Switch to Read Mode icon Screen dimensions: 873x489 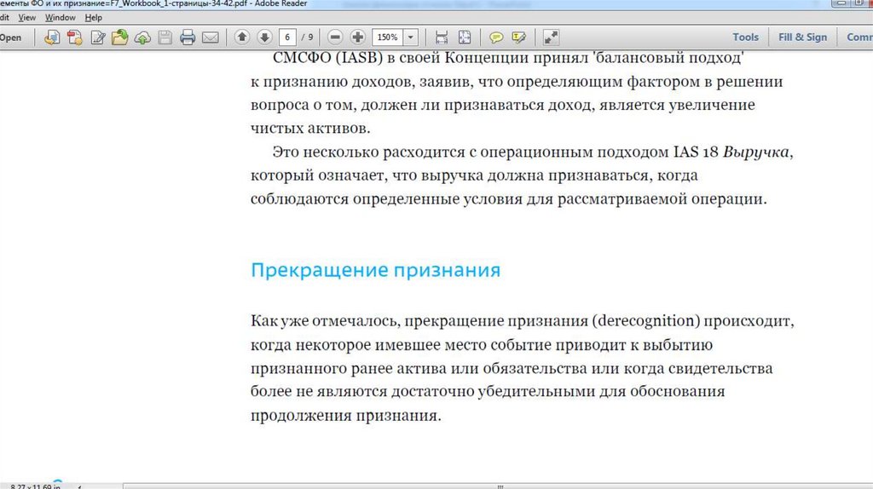(x=551, y=37)
